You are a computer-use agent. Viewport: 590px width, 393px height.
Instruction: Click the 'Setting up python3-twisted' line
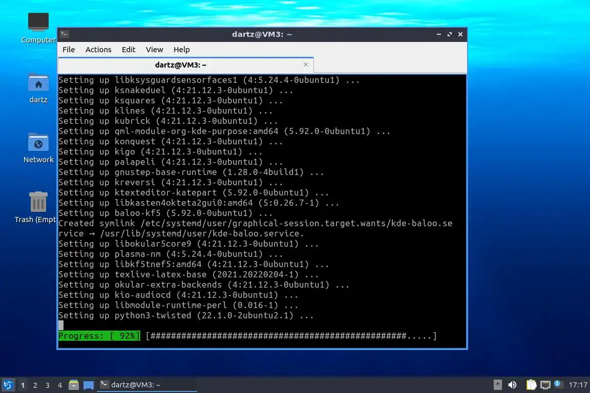click(186, 315)
